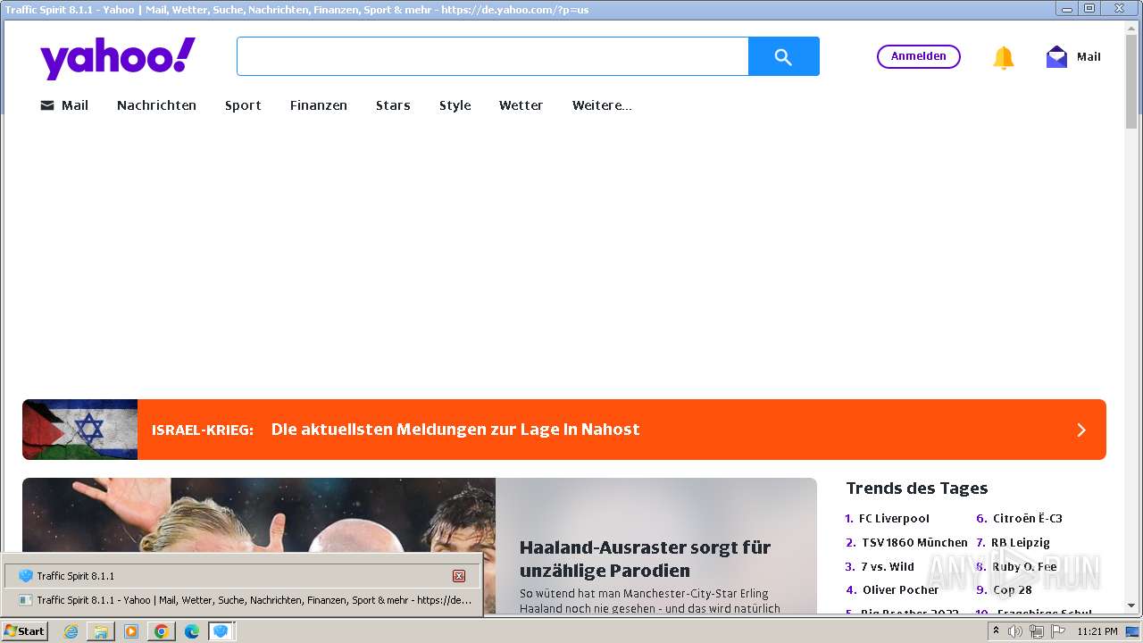Click the page scrollbar down arrow
Viewport: 1143px width, 643px height.
[1131, 605]
